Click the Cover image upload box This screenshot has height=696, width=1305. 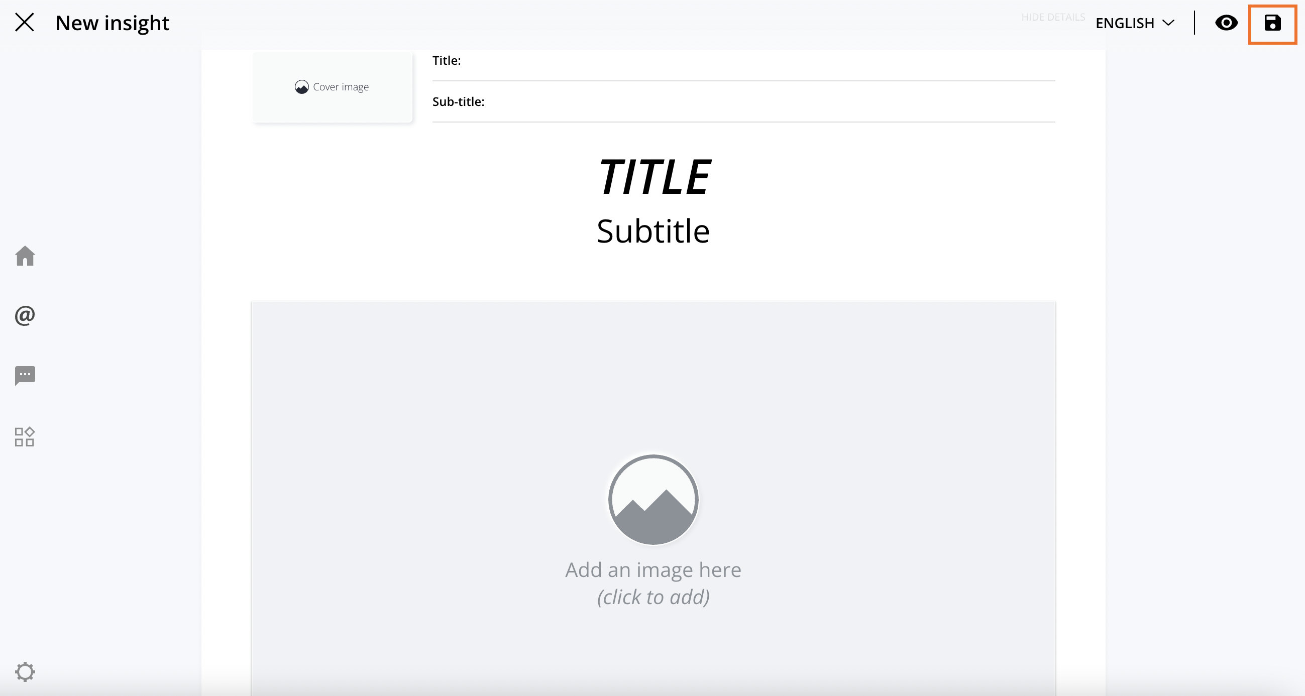[x=333, y=87]
